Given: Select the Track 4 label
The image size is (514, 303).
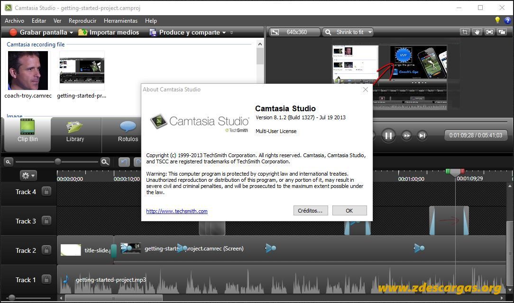Looking at the screenshot, I should coord(26,192).
